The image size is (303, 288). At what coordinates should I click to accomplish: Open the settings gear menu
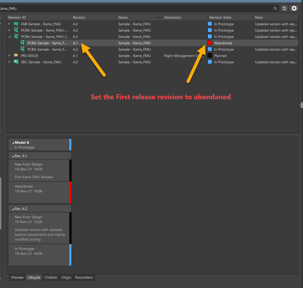tap(294, 8)
